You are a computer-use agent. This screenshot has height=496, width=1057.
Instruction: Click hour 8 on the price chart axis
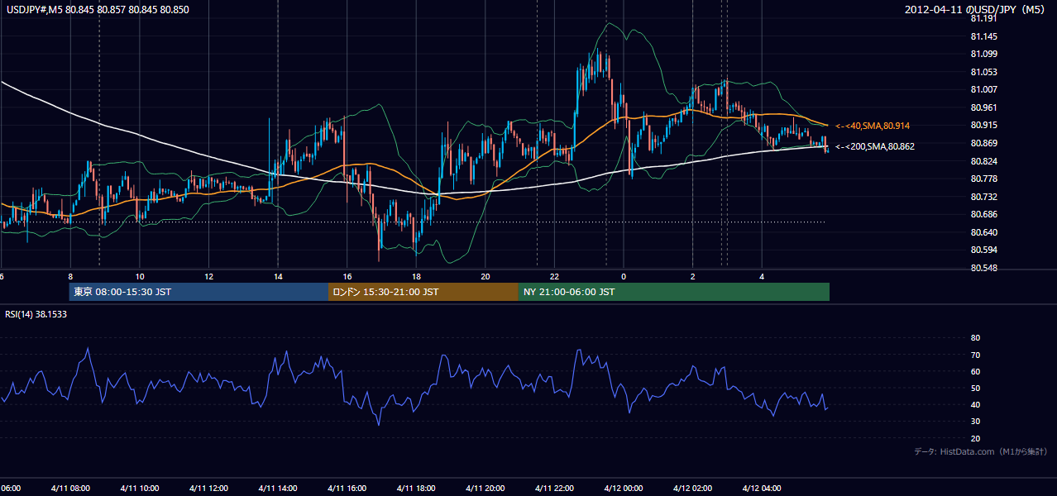click(x=70, y=276)
